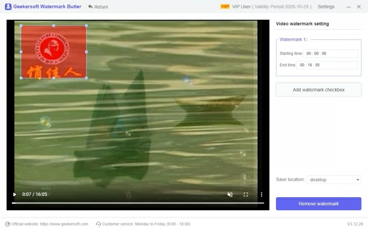Click the customer service headset icon

[98, 224]
